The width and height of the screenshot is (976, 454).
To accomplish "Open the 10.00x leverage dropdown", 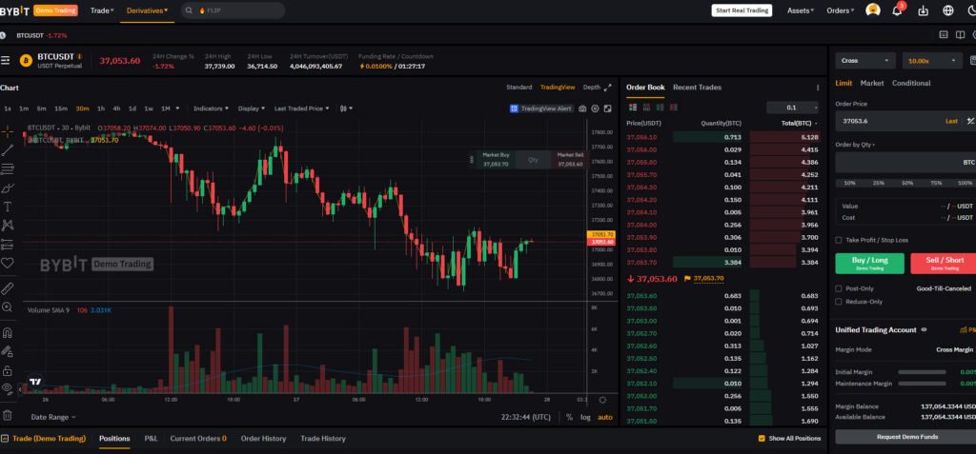I will pyautogui.click(x=932, y=61).
